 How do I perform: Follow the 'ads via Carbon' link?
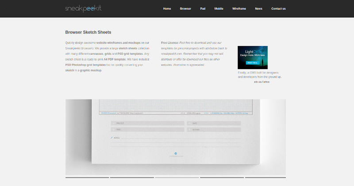pyautogui.click(x=262, y=82)
